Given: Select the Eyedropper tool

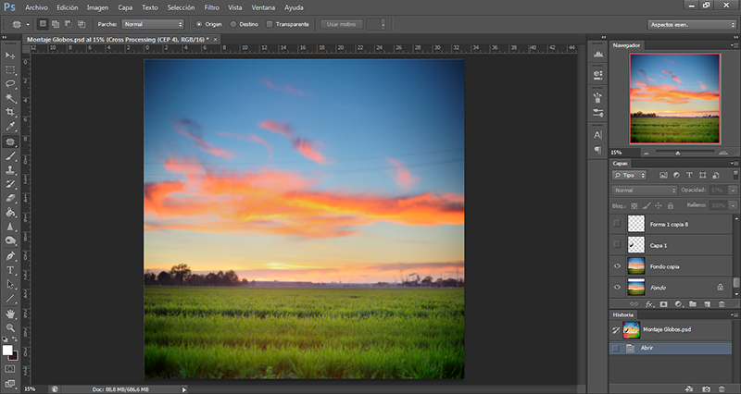Looking at the screenshot, I should [x=10, y=127].
